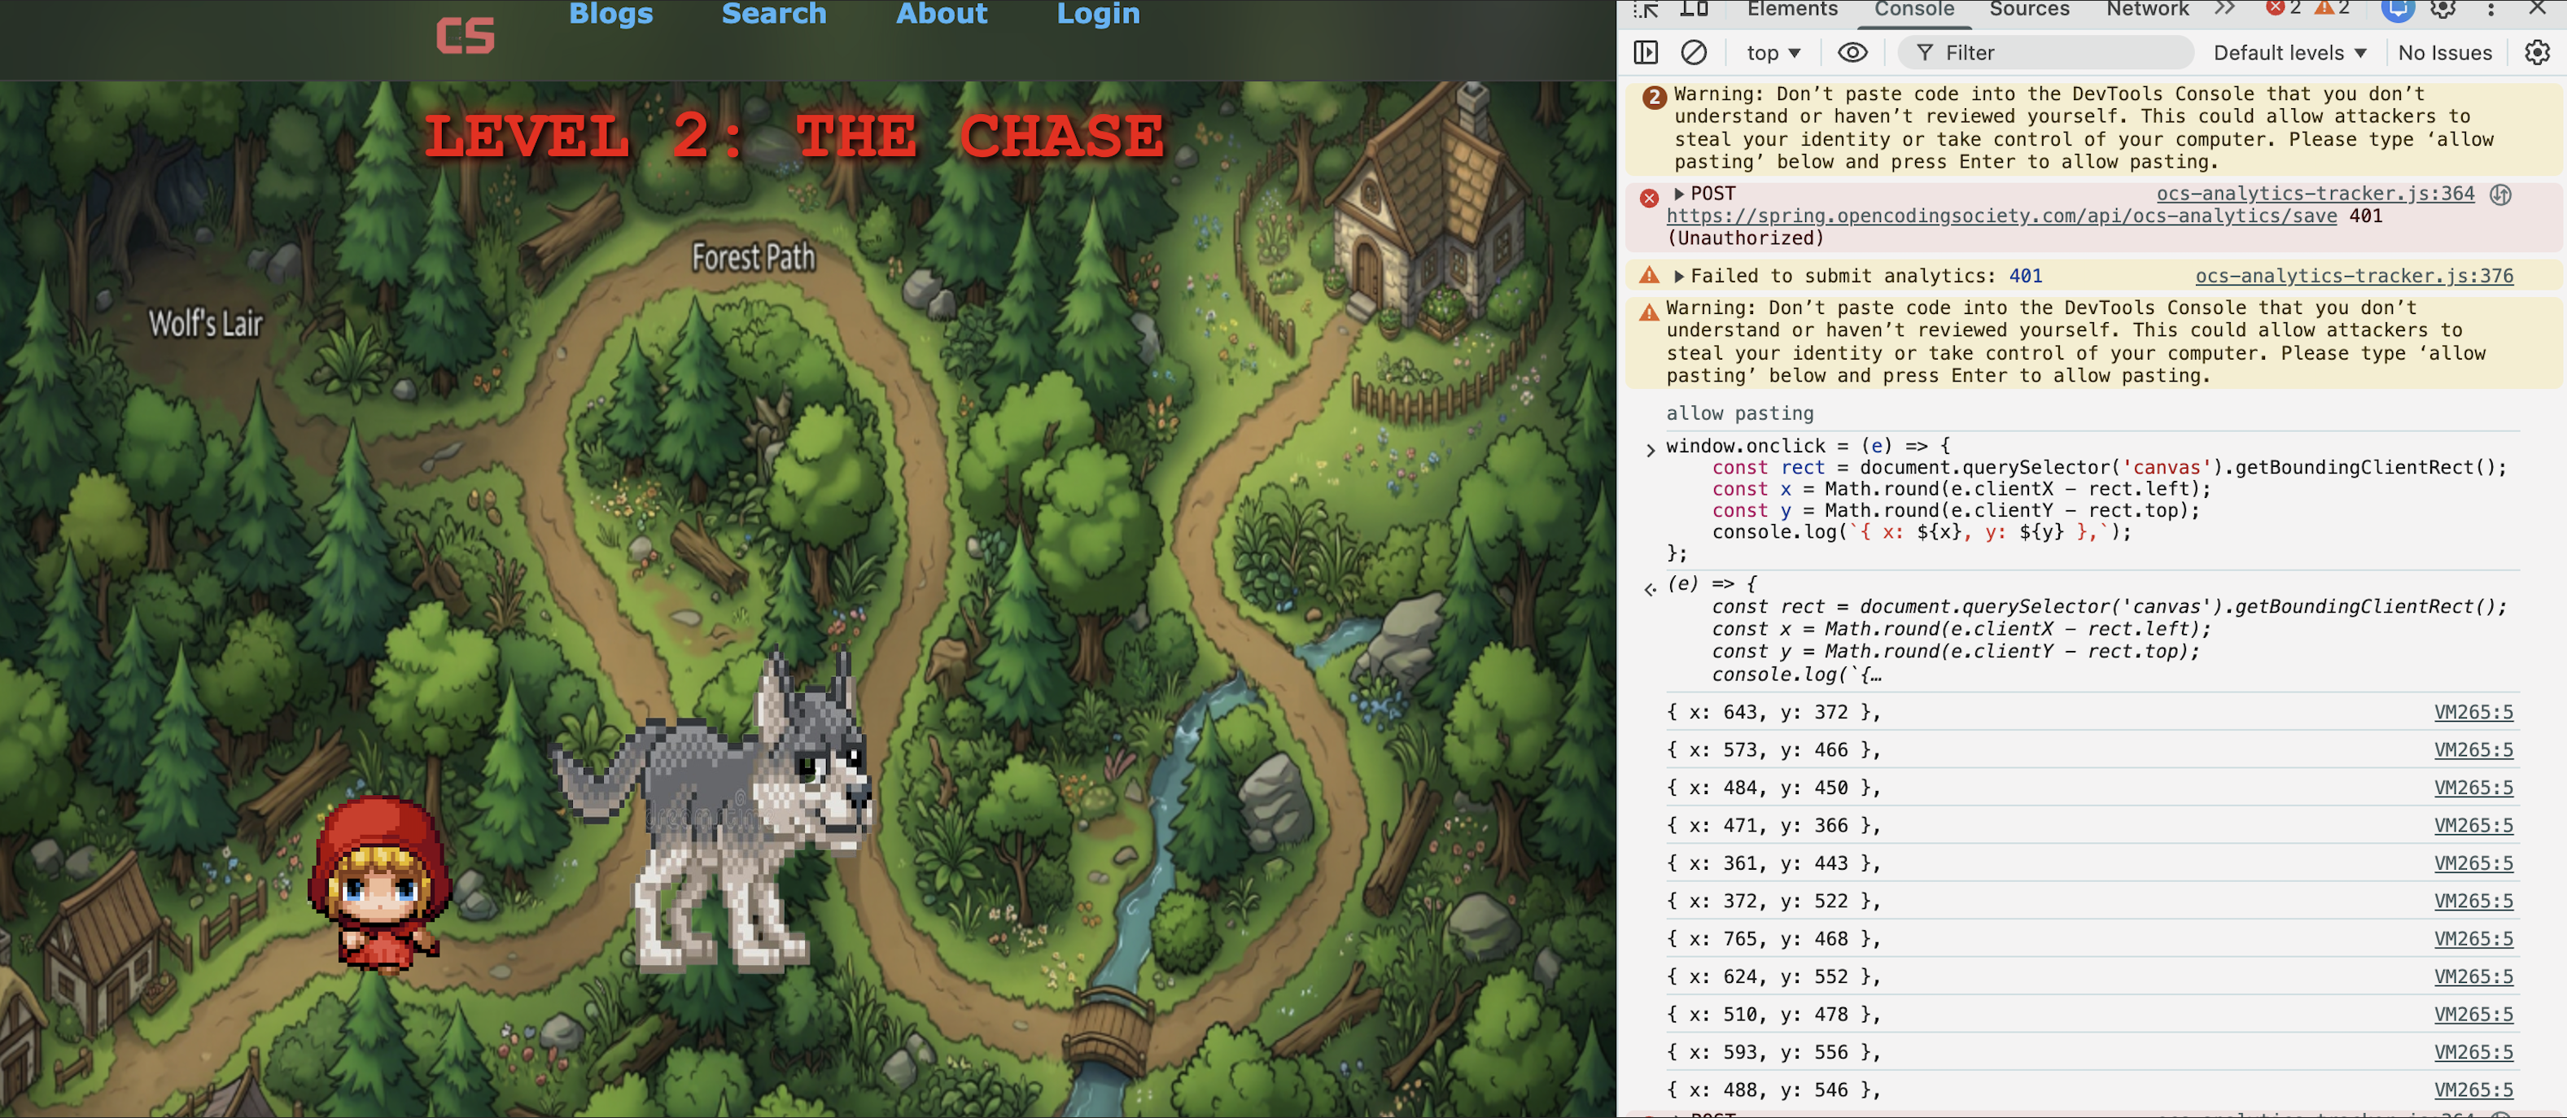Open VM265:5 link for x: 593 log
The height and width of the screenshot is (1118, 2567).
tap(2473, 1053)
